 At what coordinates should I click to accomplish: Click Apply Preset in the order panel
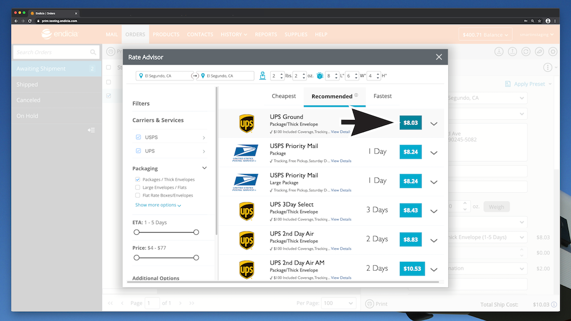click(x=528, y=84)
